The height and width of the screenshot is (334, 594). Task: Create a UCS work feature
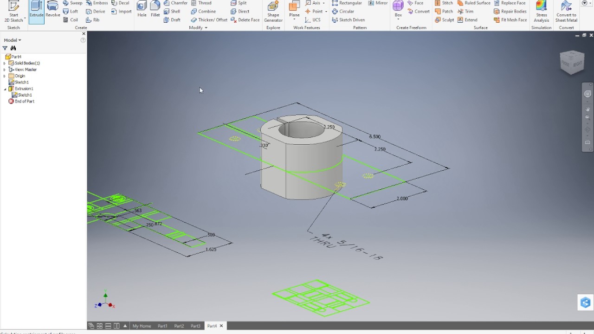[x=312, y=19]
